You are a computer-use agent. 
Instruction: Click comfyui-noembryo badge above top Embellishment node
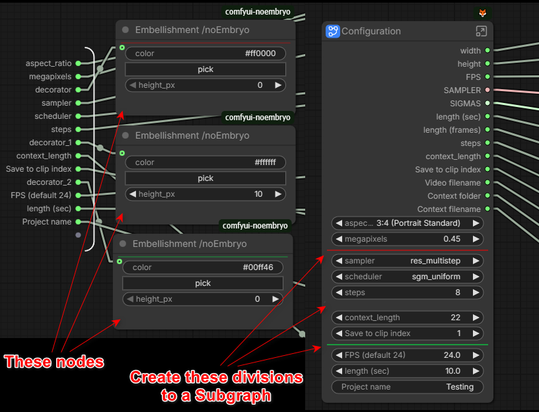258,12
